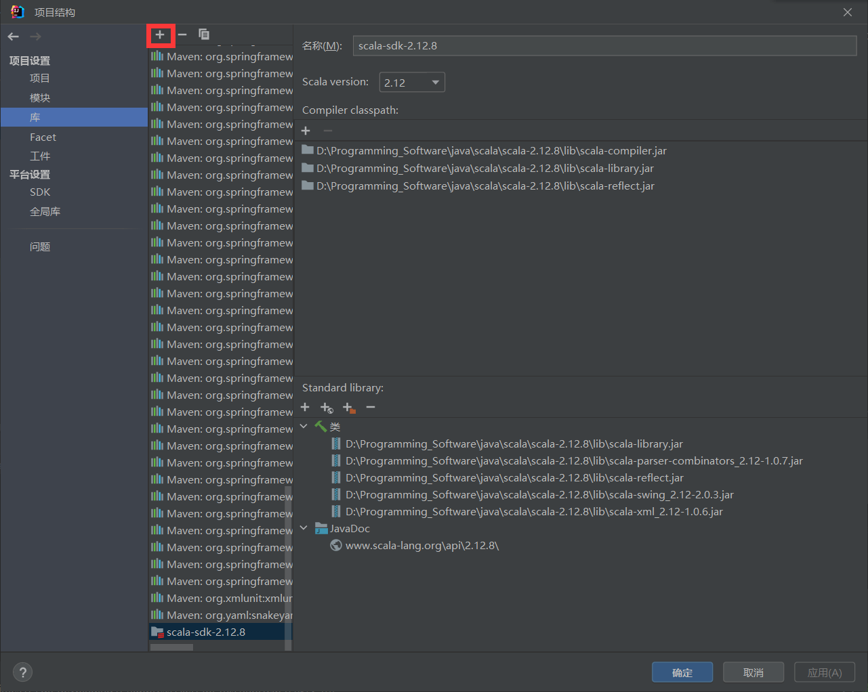Open the Scala version dropdown

pyautogui.click(x=412, y=83)
